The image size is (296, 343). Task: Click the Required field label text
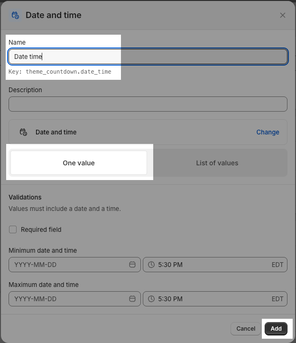[41, 229]
